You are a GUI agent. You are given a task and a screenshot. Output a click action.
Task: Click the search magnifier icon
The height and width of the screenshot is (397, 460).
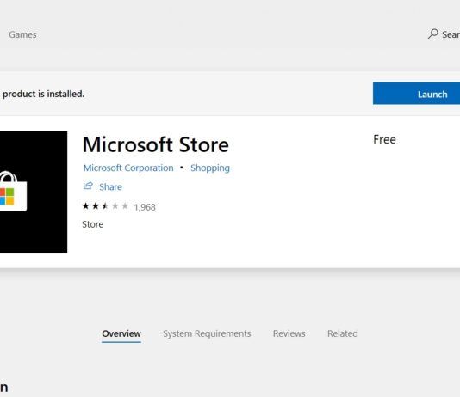(433, 34)
